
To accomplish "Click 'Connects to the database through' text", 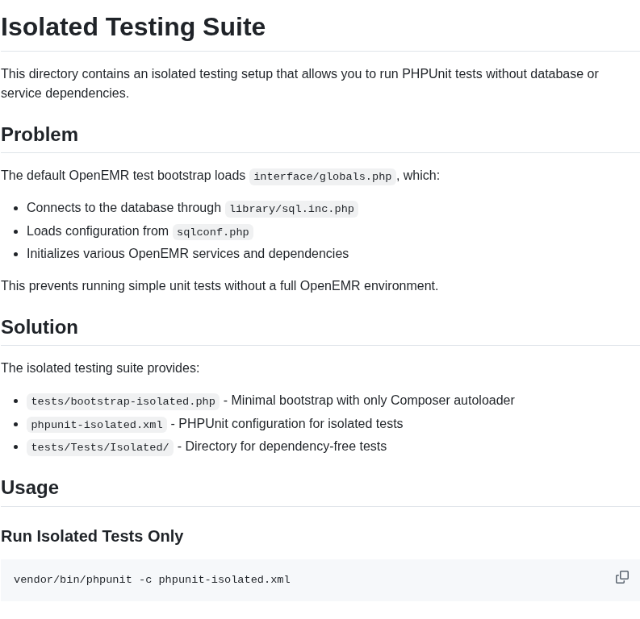I will point(124,207).
